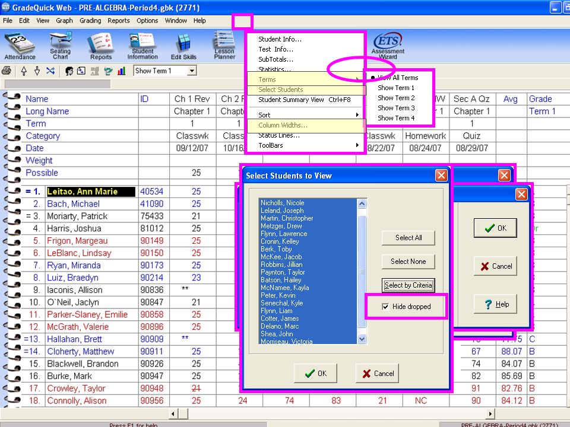Open the Graph menu

64,21
